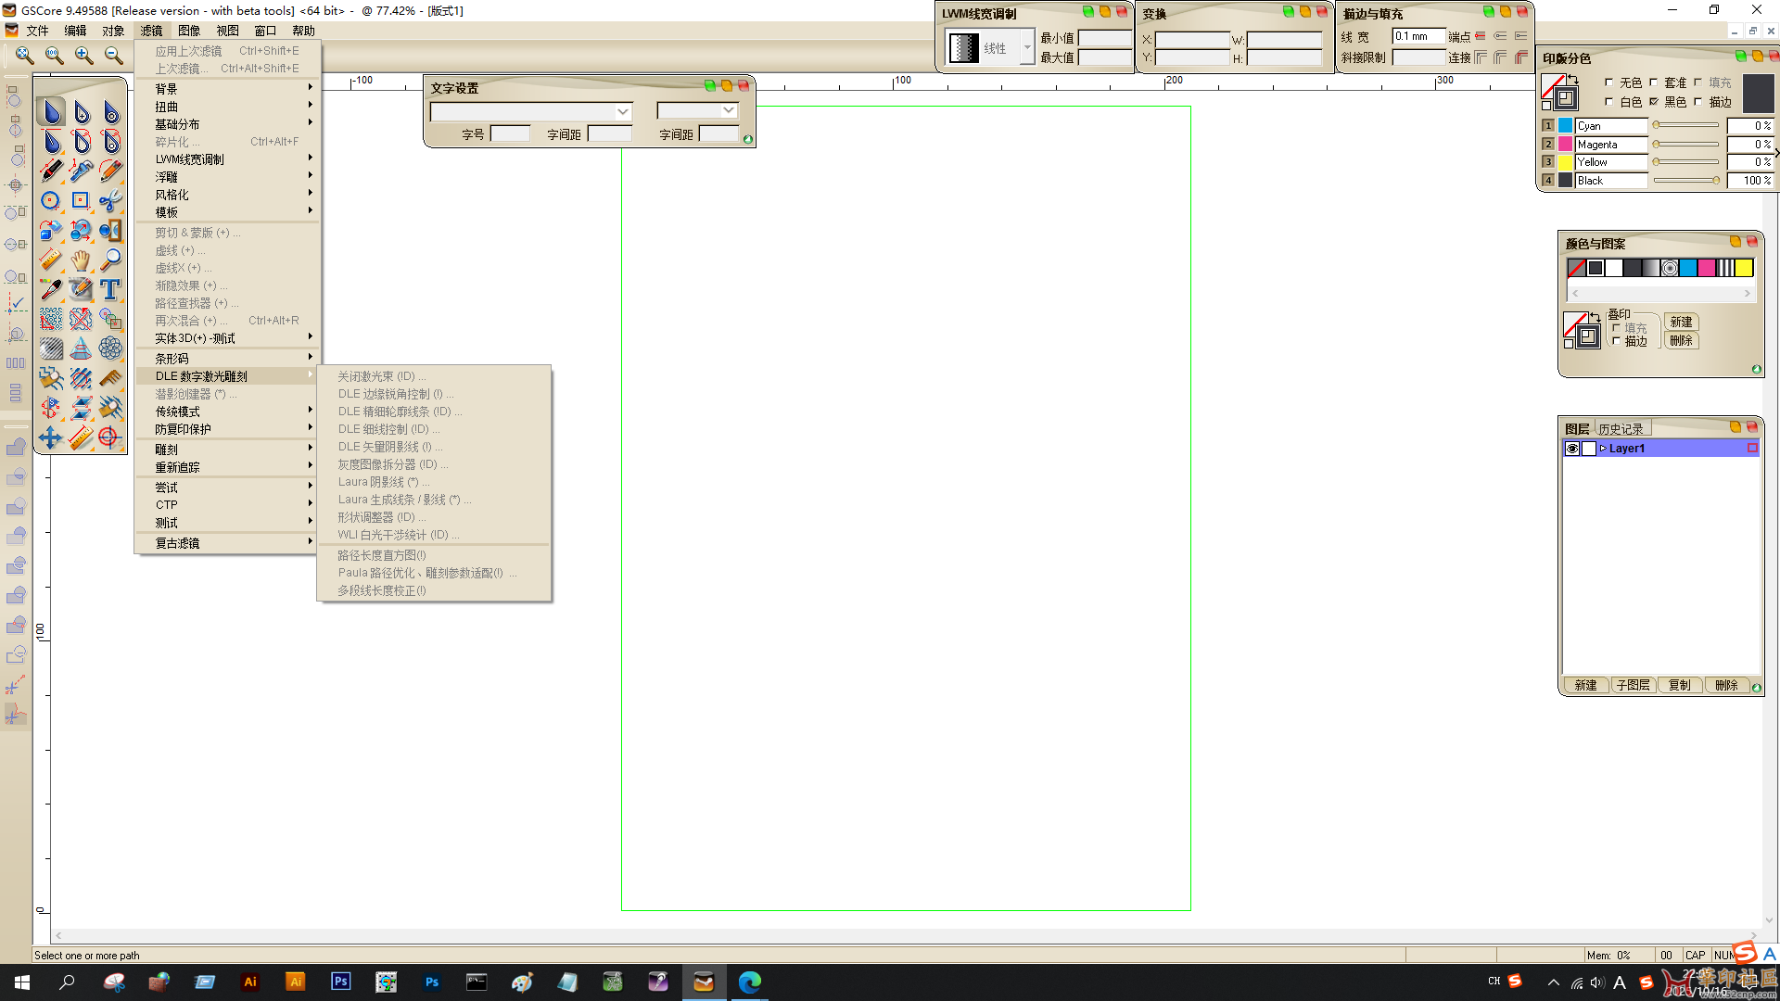Expand the 线性 dropdown in LWM panel
This screenshot has height=1001, width=1780.
tap(1026, 47)
